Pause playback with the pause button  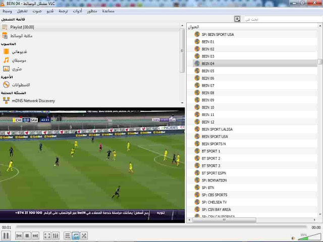[x=6, y=235]
